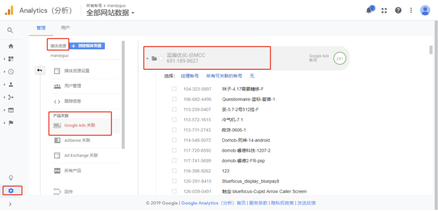This screenshot has width=438, height=211.
Task: Open the three-dot more options menu
Action: tap(411, 10)
